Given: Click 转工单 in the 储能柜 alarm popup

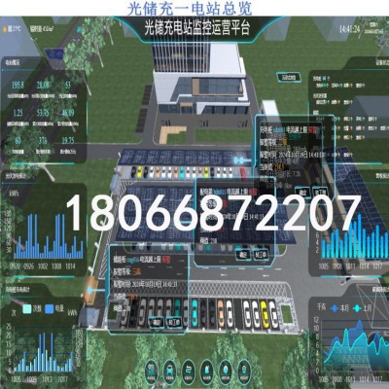Looking at the screenshot, I should pyautogui.click(x=174, y=323).
